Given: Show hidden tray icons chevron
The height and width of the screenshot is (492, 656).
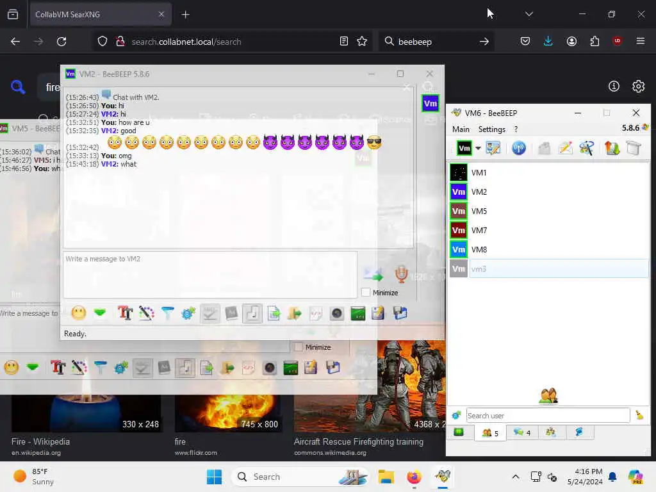Looking at the screenshot, I should (516, 477).
